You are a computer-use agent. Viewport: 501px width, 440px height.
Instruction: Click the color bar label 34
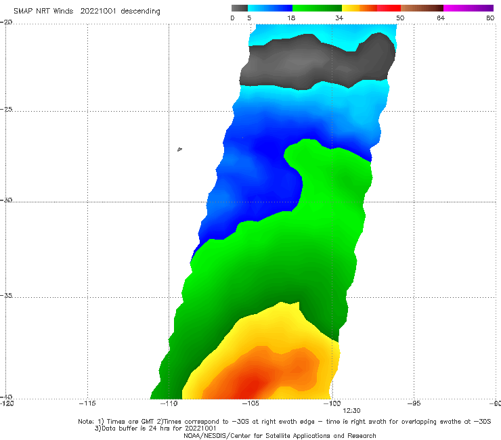(339, 18)
